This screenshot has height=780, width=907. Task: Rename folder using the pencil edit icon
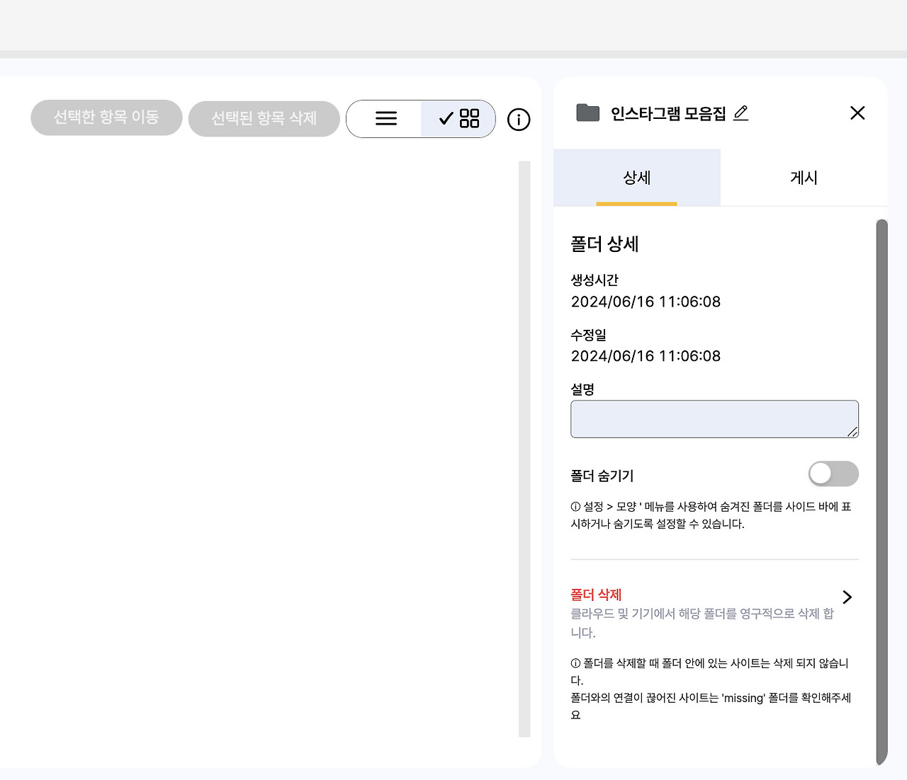[x=741, y=113]
